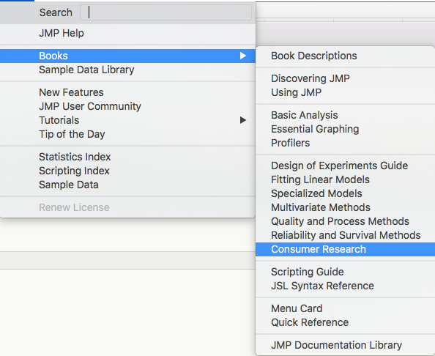
Task: Open the Using JMP book
Action: coord(345,92)
